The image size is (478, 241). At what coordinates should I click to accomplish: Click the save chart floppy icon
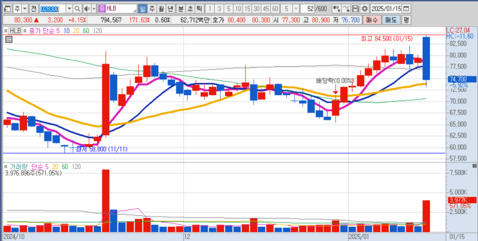coord(355,8)
